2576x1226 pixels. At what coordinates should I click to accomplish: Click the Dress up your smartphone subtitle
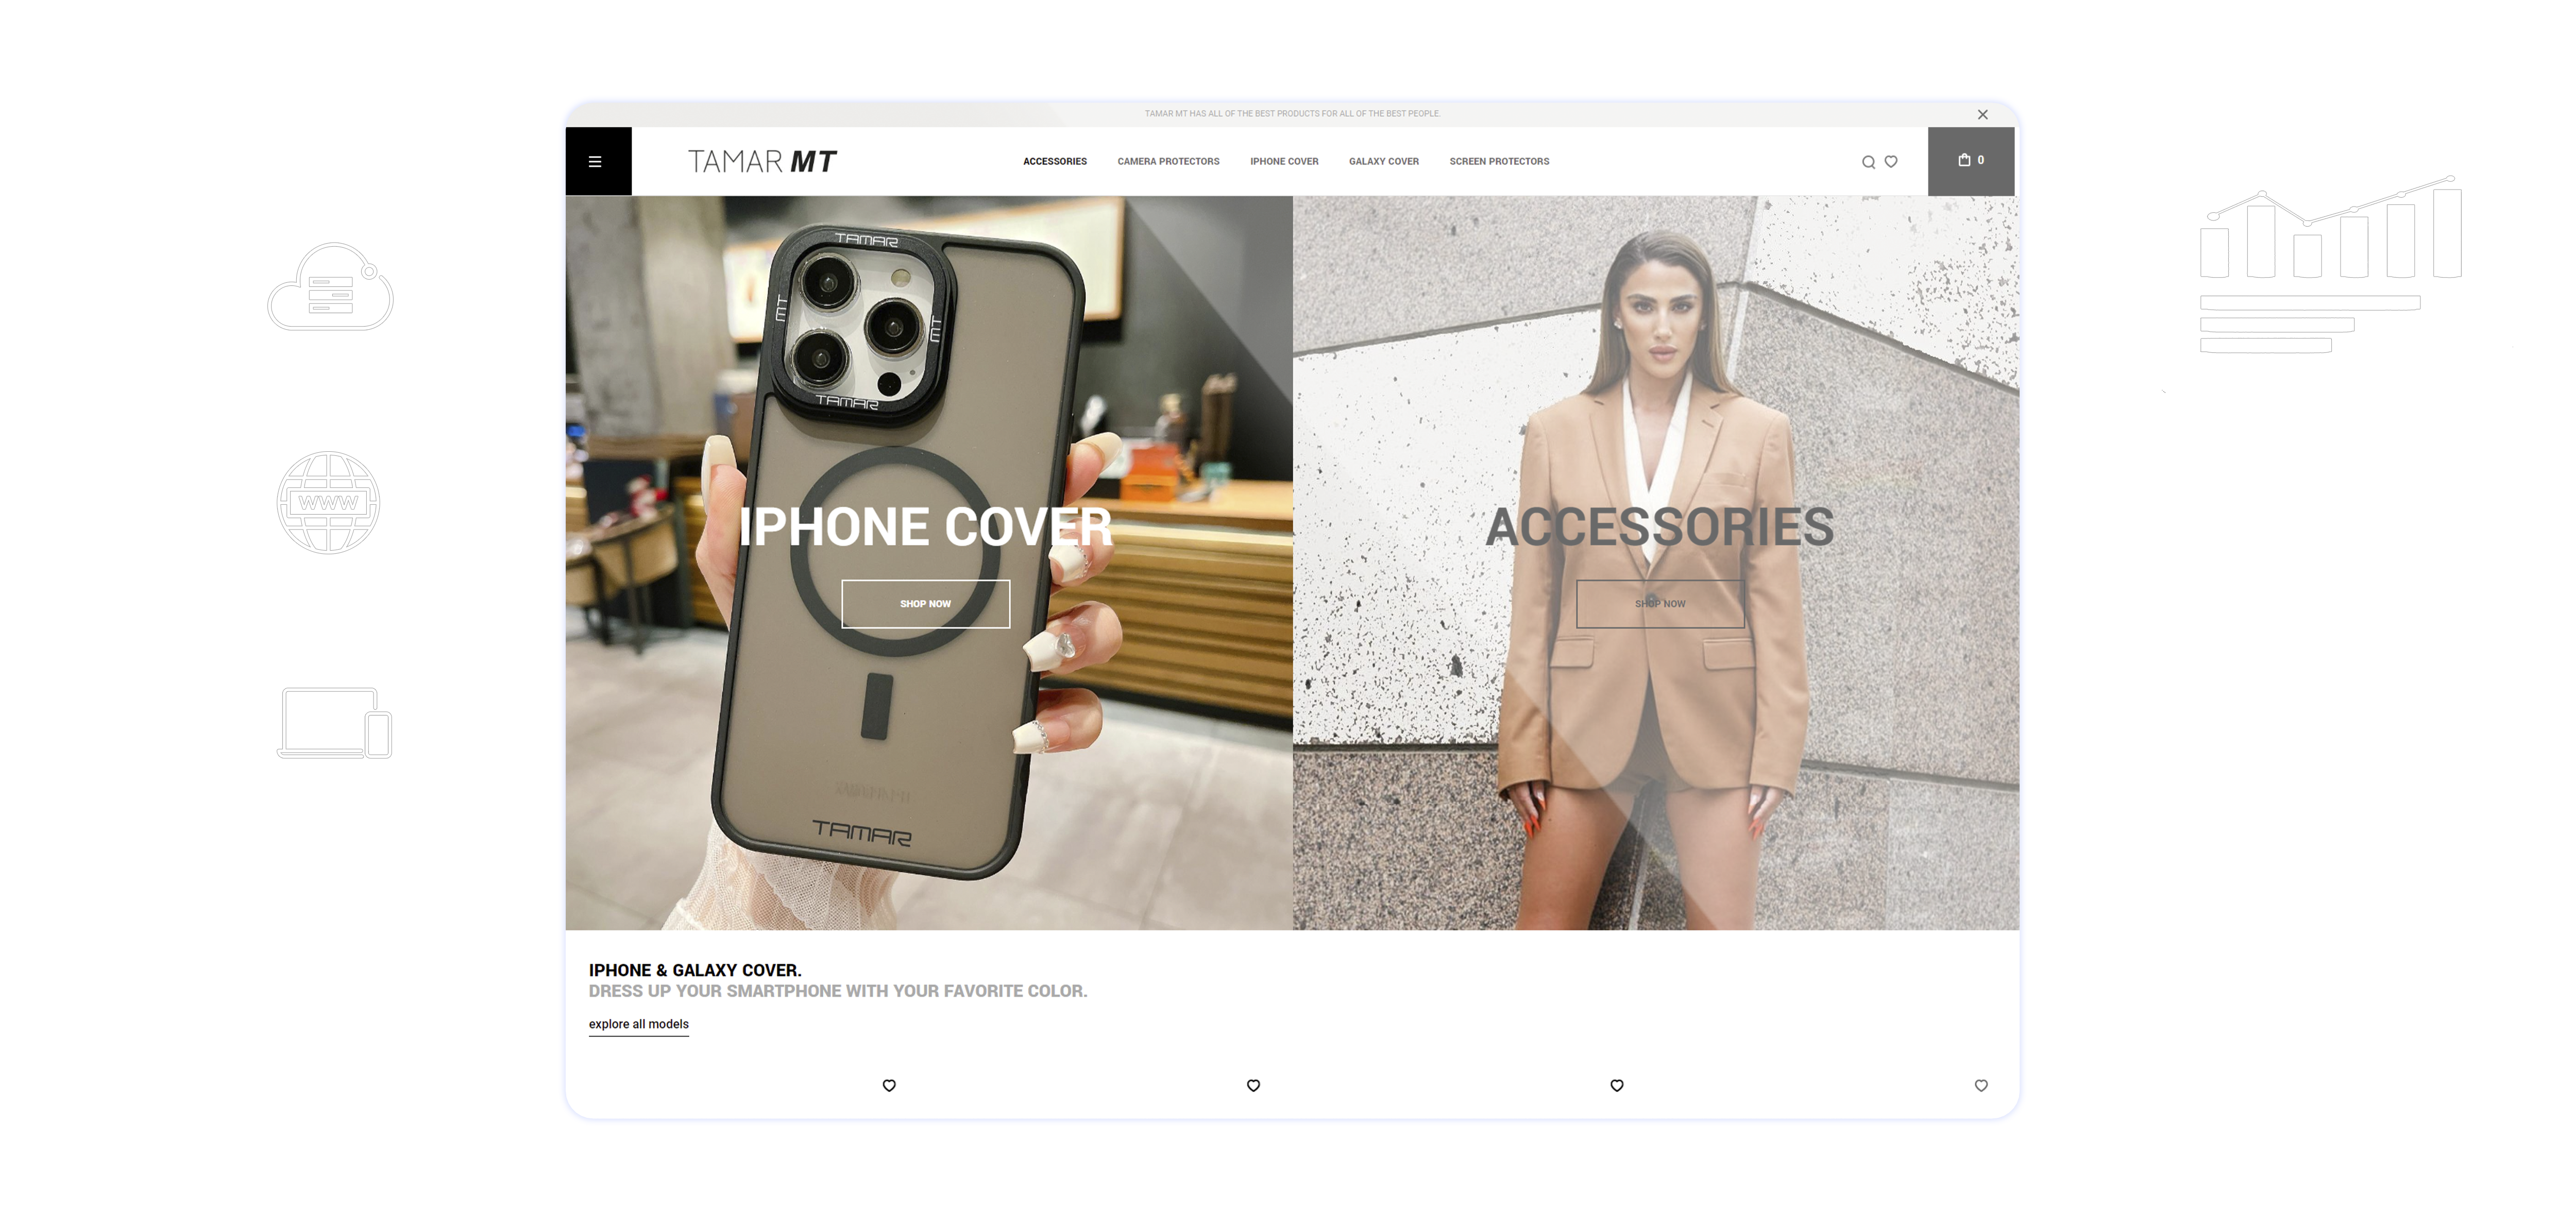click(837, 991)
